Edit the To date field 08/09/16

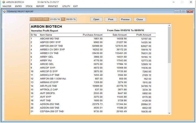tap(71, 19)
